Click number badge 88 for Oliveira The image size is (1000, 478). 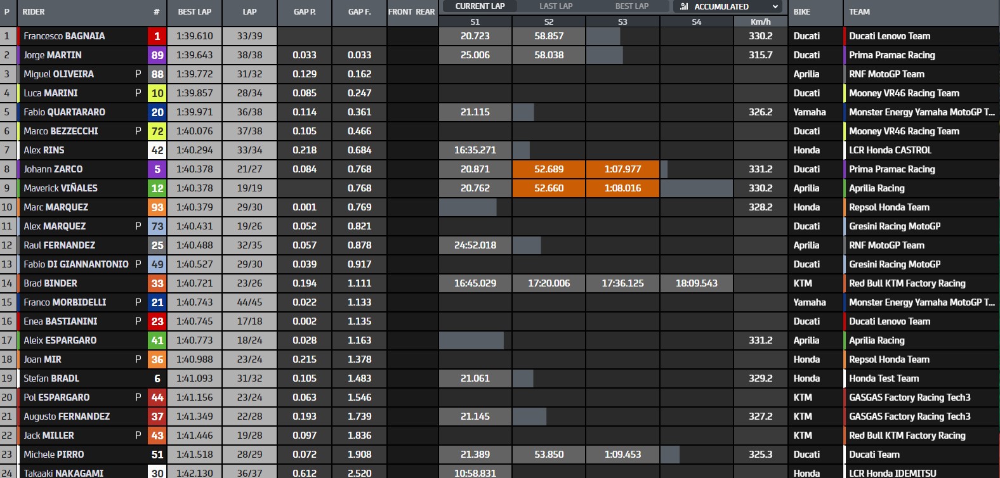click(157, 74)
